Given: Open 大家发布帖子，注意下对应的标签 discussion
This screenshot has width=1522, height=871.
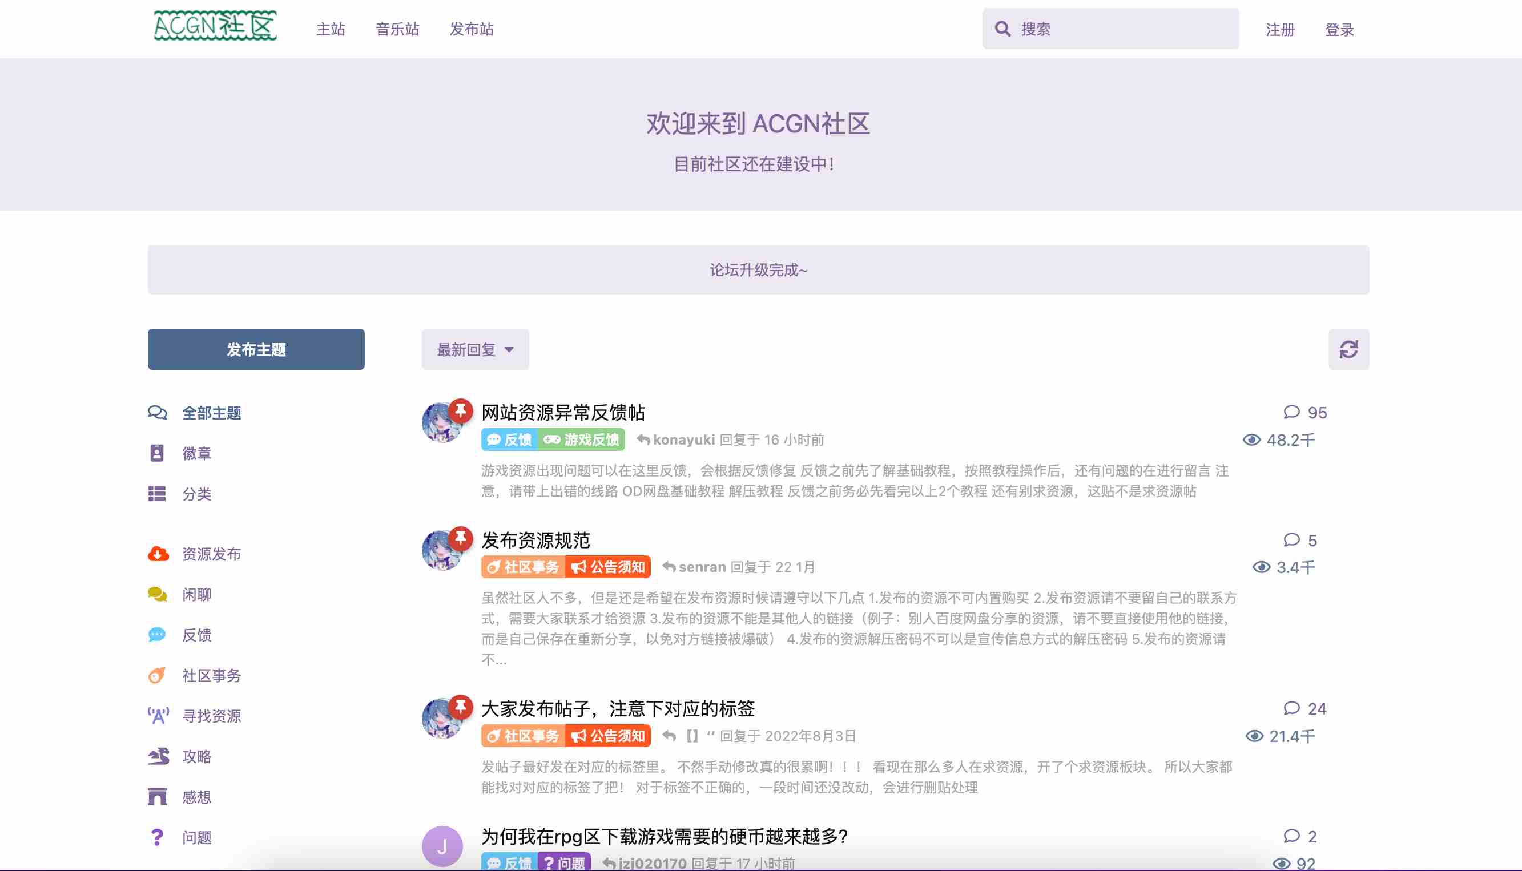Looking at the screenshot, I should click(618, 709).
